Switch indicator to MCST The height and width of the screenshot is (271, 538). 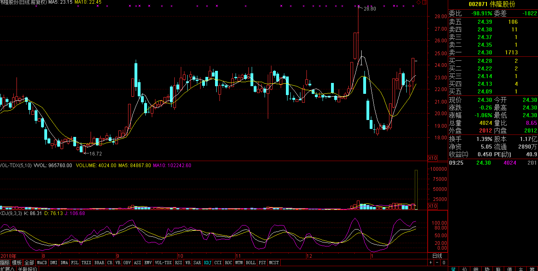point(274,263)
